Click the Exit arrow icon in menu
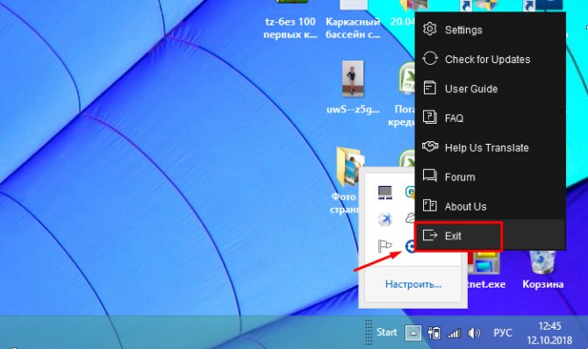The height and width of the screenshot is (349, 588). point(430,235)
